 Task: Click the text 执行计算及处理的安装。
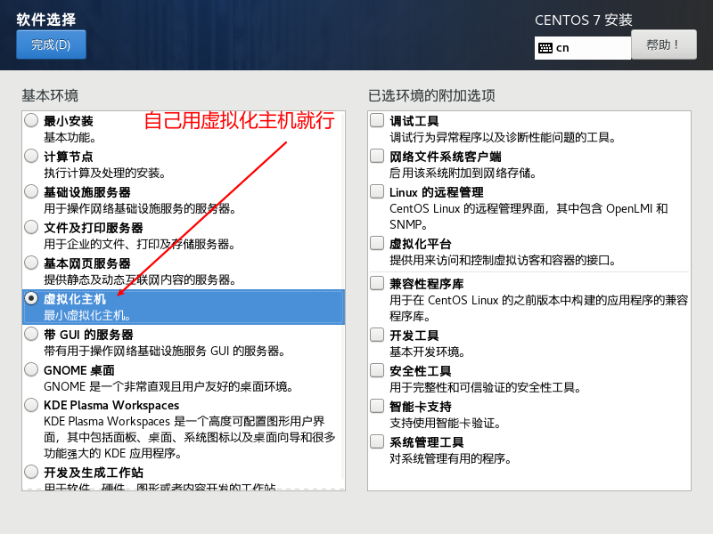pos(104,173)
